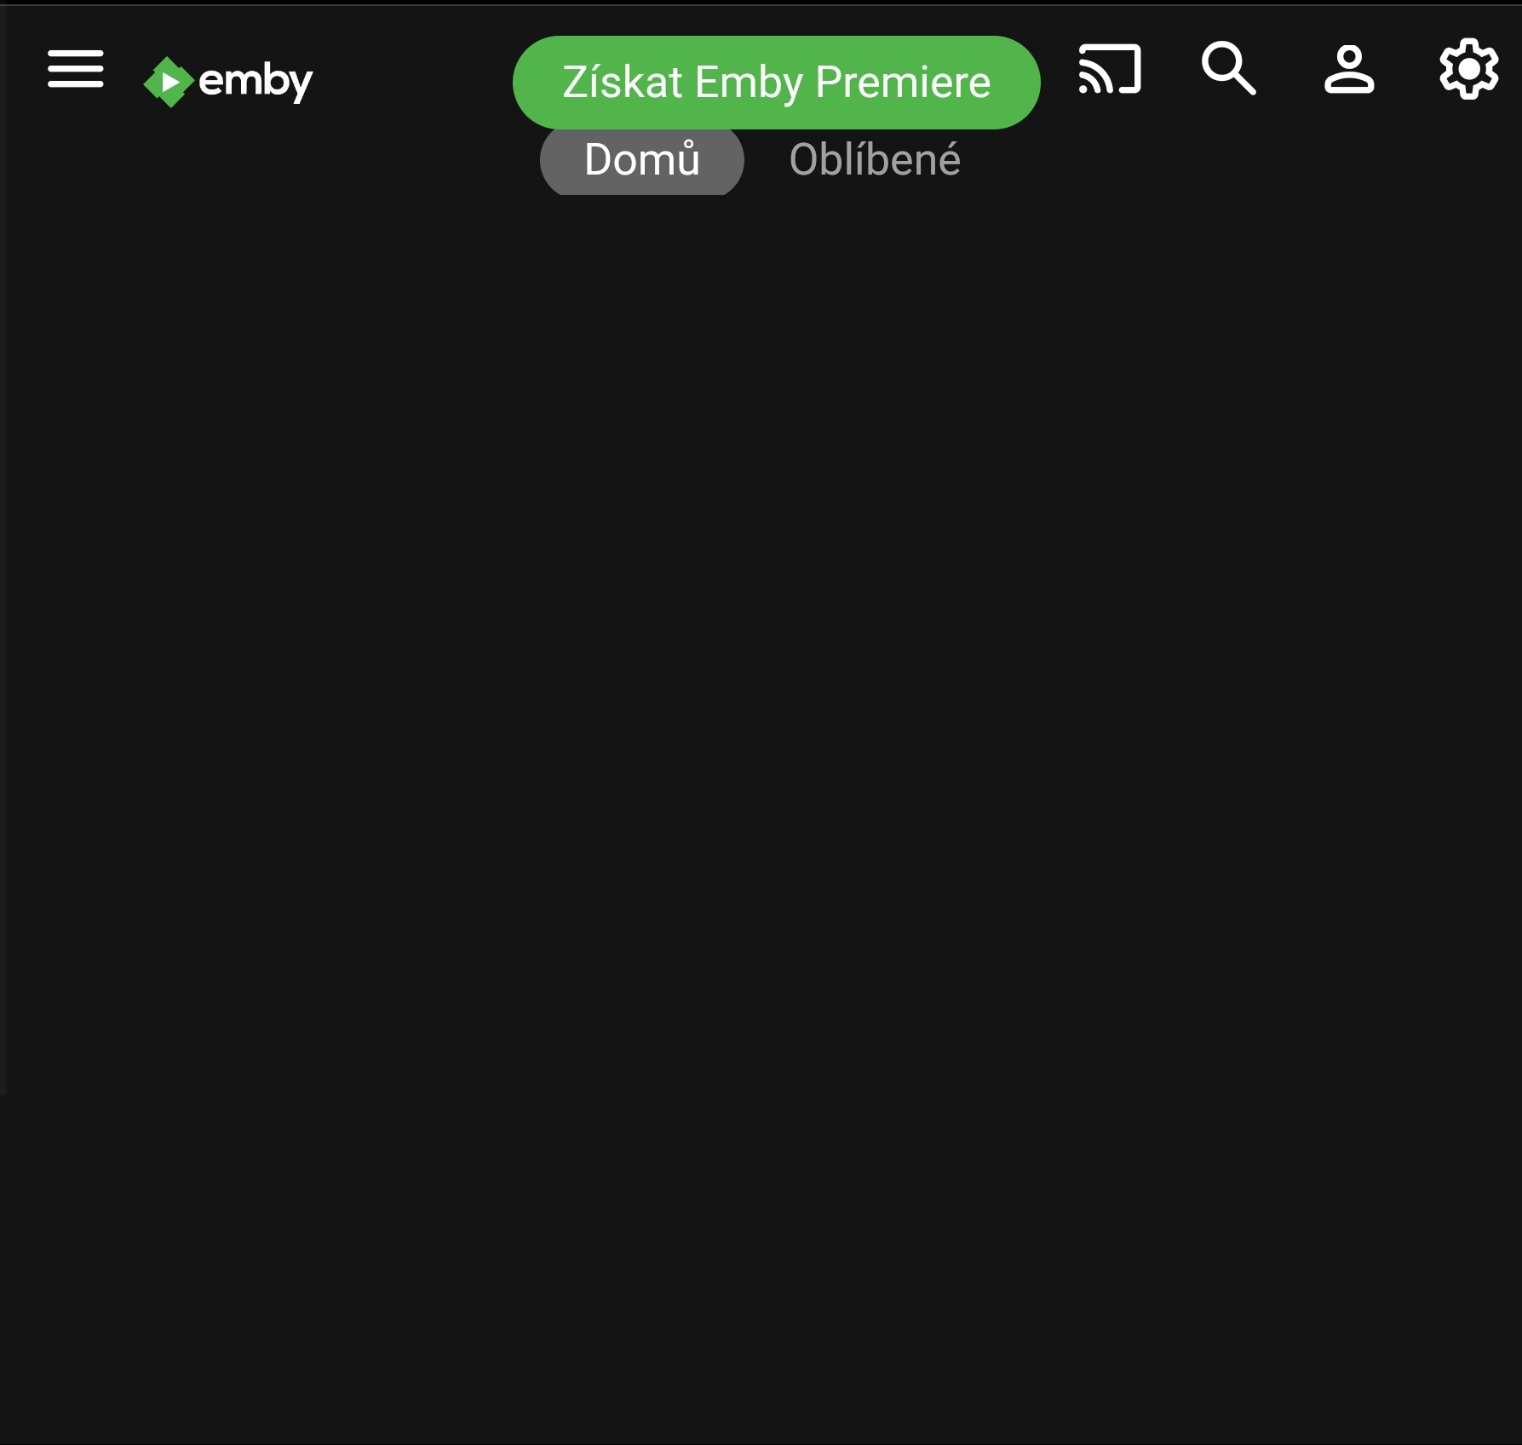Return home via the emby wordmark
1522x1445 pixels.
point(256,82)
